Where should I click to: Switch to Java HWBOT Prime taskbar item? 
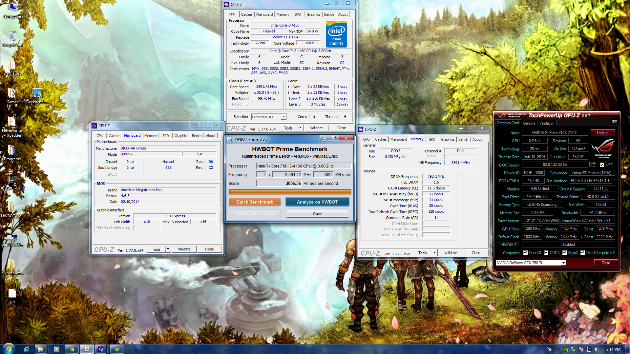[87, 349]
